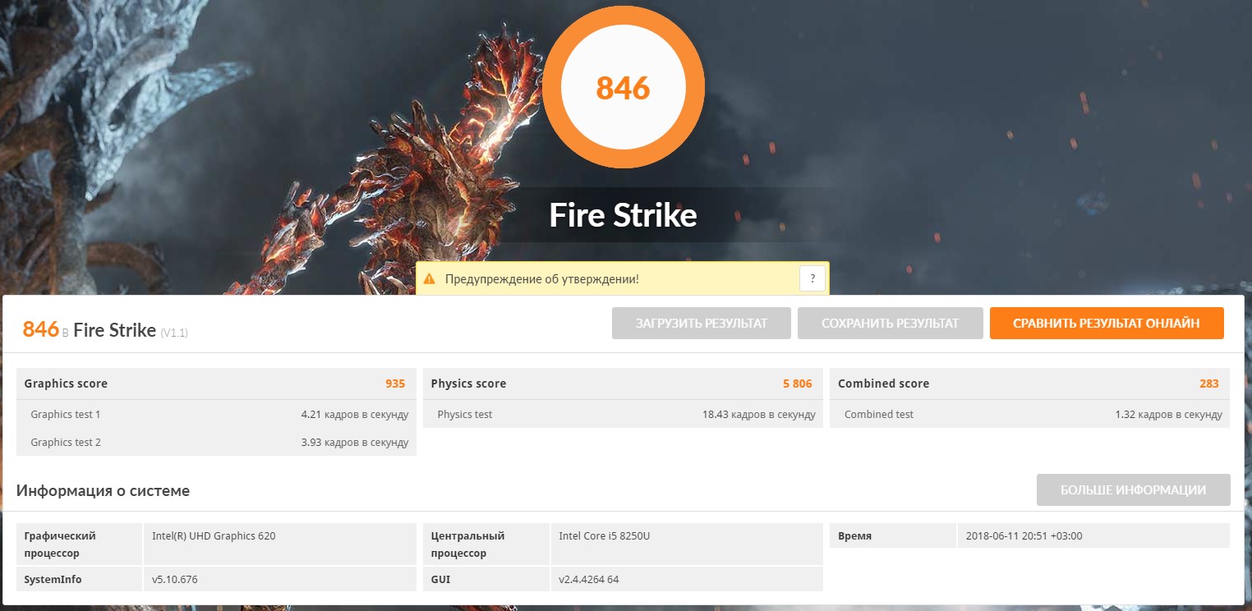Viewport: 1252px width, 611px height.
Task: Select the v2.4.4264 64 value
Action: pyautogui.click(x=588, y=580)
